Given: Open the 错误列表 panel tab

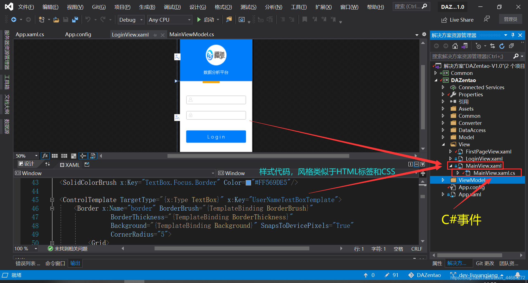Looking at the screenshot, I should (28, 264).
